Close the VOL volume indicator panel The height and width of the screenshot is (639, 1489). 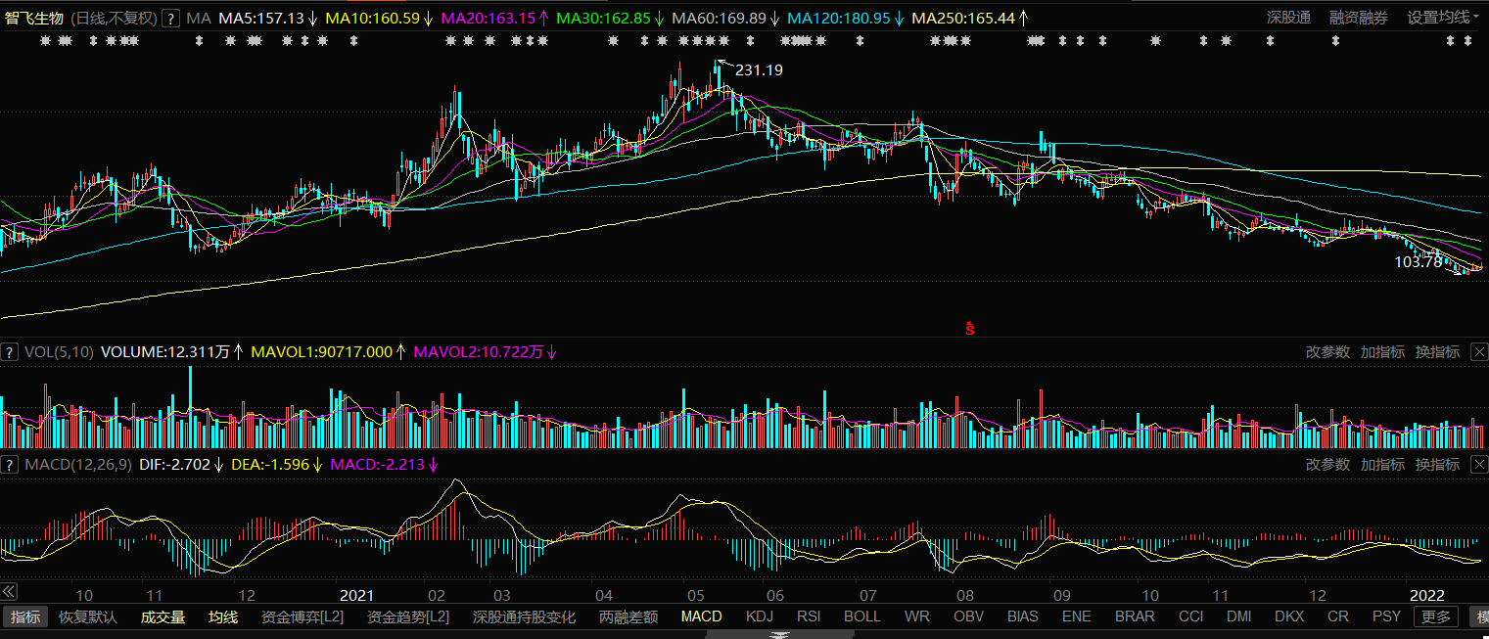(1479, 351)
